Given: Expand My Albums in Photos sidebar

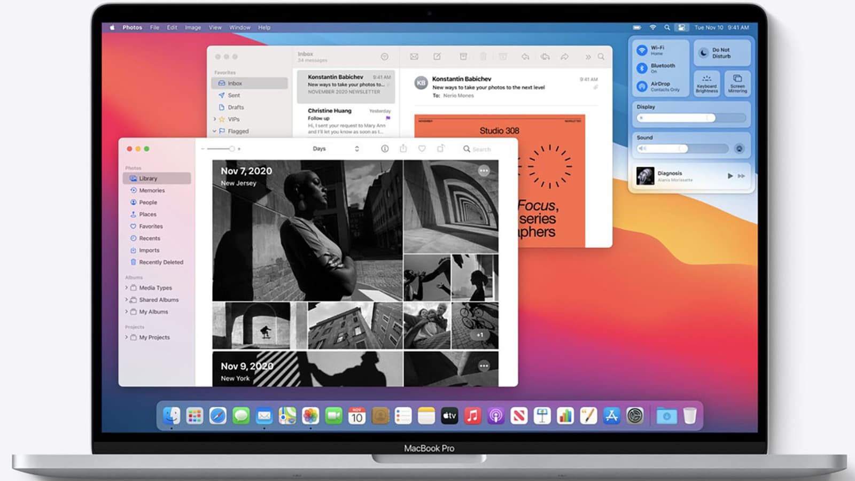Looking at the screenshot, I should pyautogui.click(x=127, y=312).
